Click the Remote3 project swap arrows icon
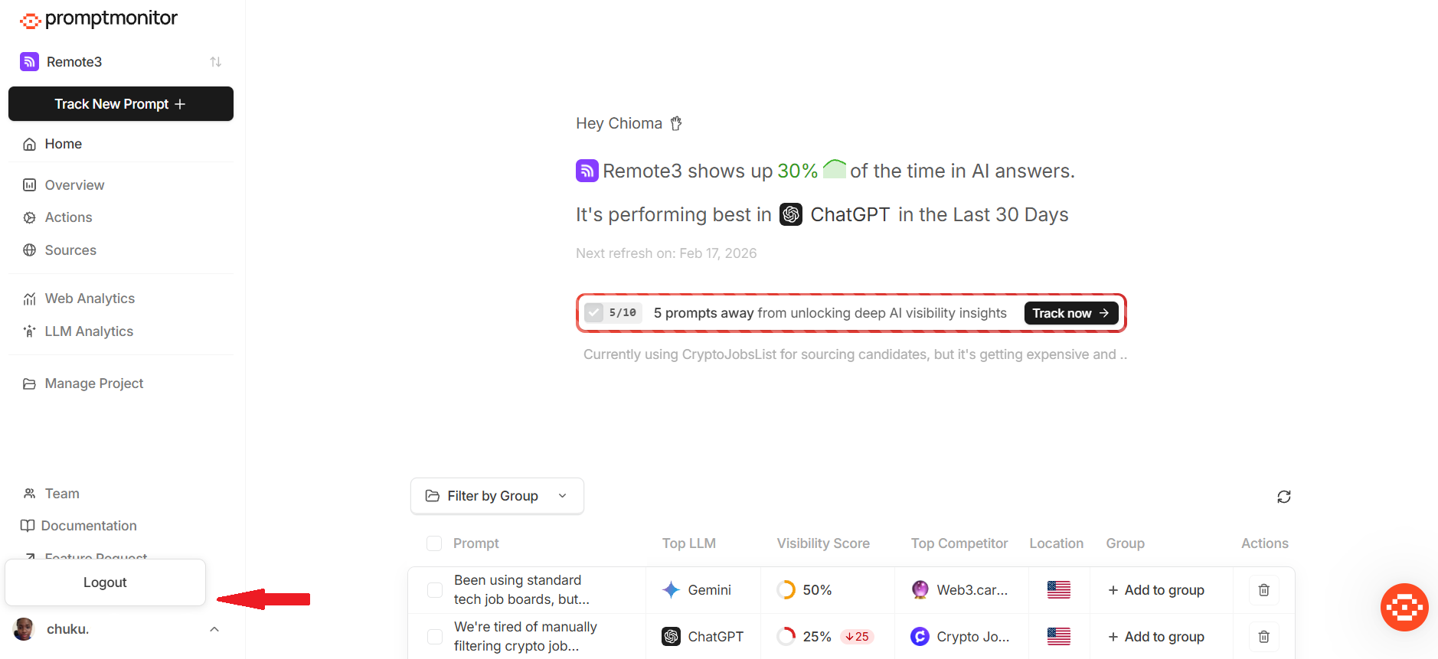Screen dimensions: 1438x659 [x=216, y=62]
